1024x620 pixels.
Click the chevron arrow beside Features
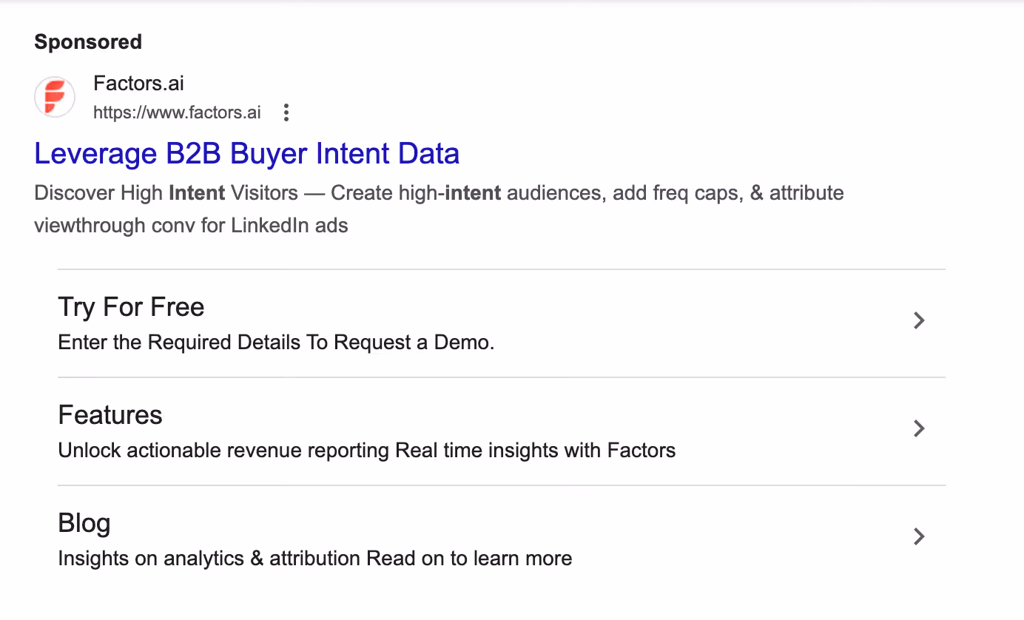pos(919,428)
